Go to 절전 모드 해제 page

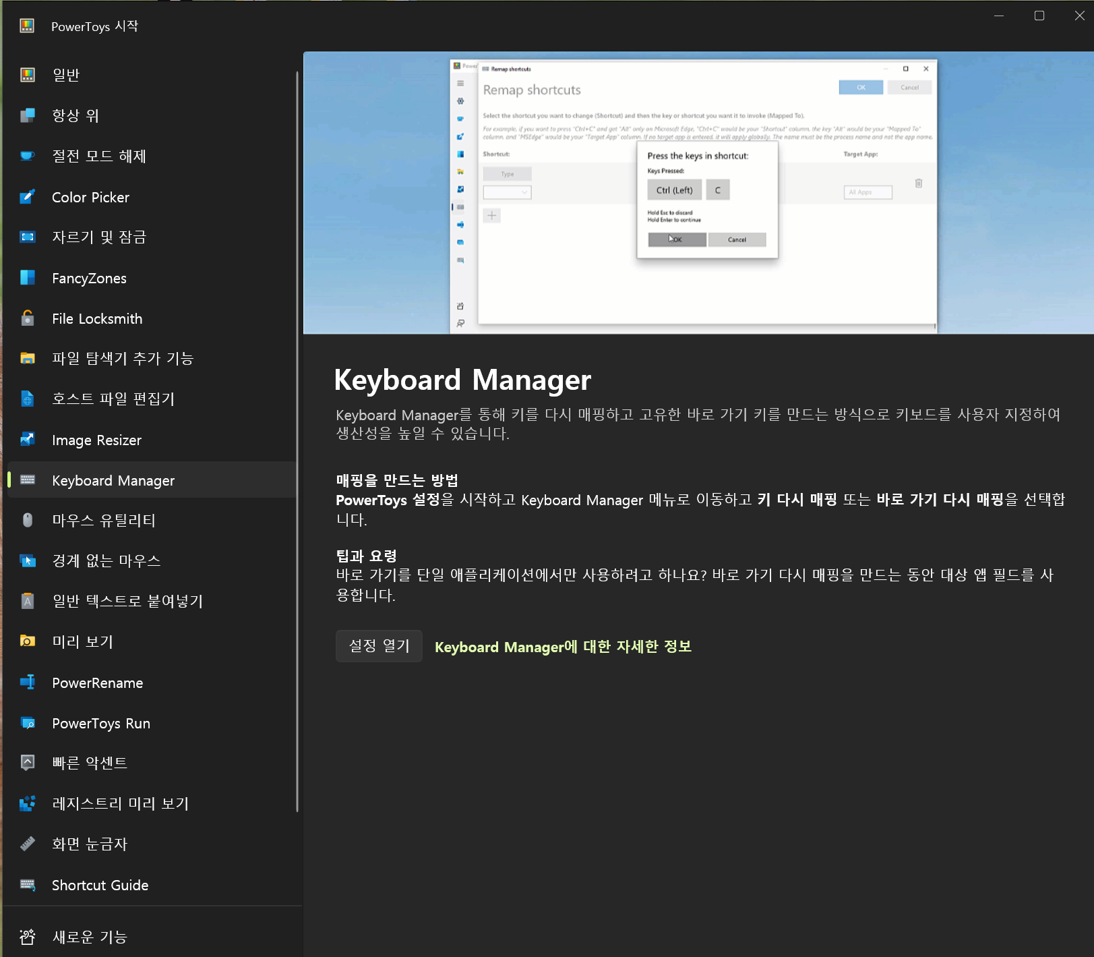[99, 156]
